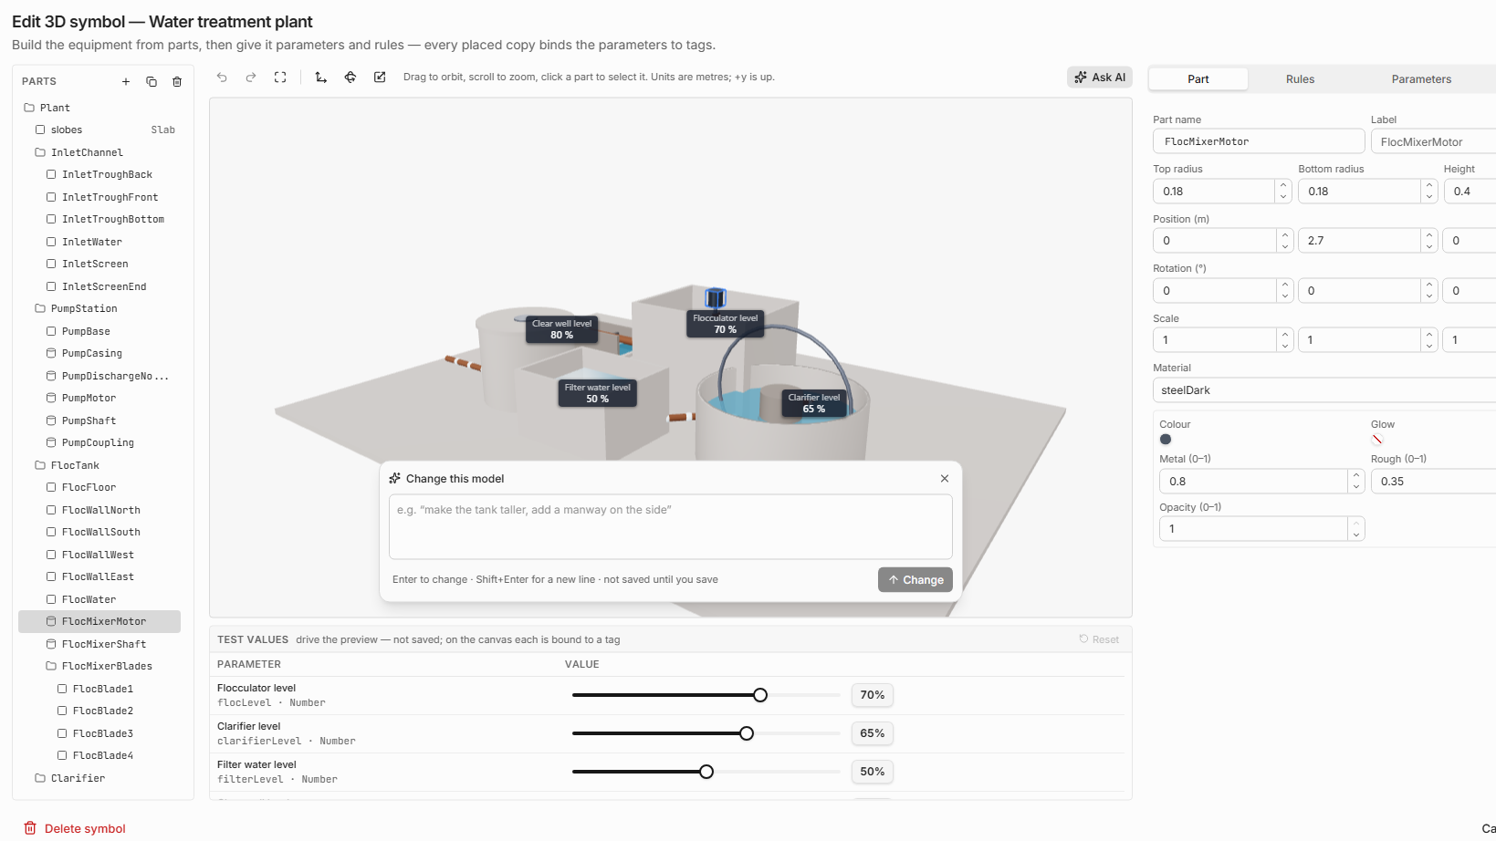
Task: Add a new part with the plus icon
Action: 126,82
